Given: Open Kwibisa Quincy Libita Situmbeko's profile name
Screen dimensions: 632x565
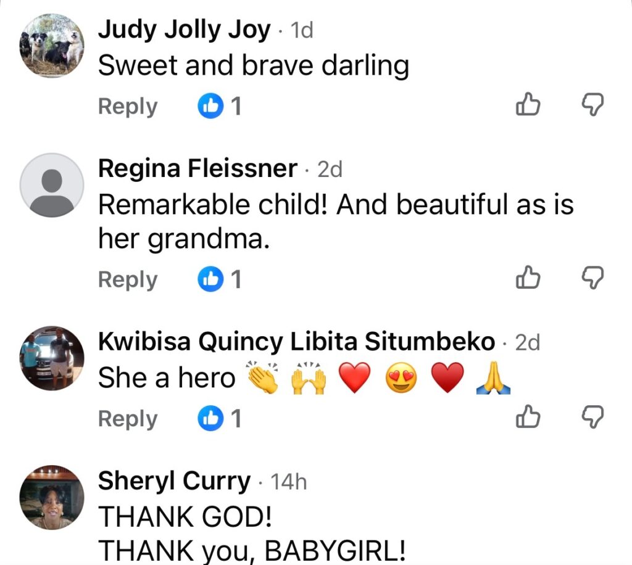Looking at the screenshot, I should 297,342.
